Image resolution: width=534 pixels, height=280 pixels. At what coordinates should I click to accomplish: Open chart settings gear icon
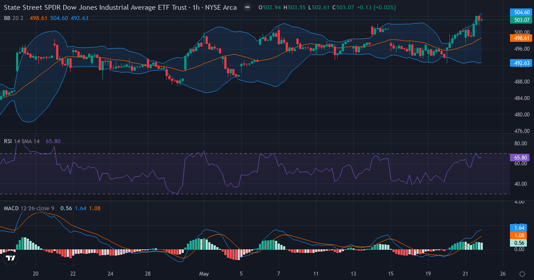tap(522, 273)
